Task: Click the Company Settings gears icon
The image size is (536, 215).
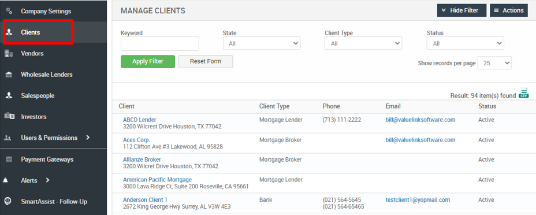Action: (9, 11)
